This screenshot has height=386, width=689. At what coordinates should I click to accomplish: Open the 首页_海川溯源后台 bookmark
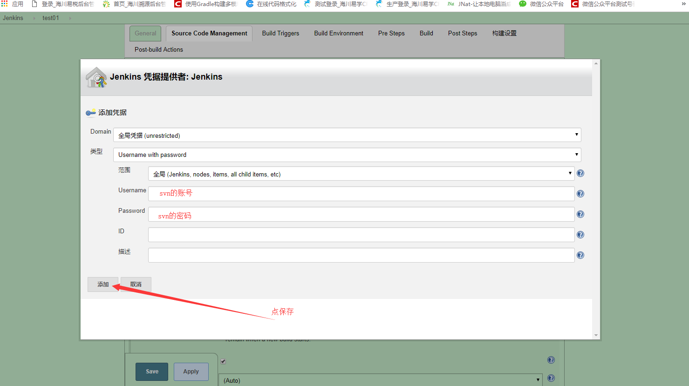point(134,4)
